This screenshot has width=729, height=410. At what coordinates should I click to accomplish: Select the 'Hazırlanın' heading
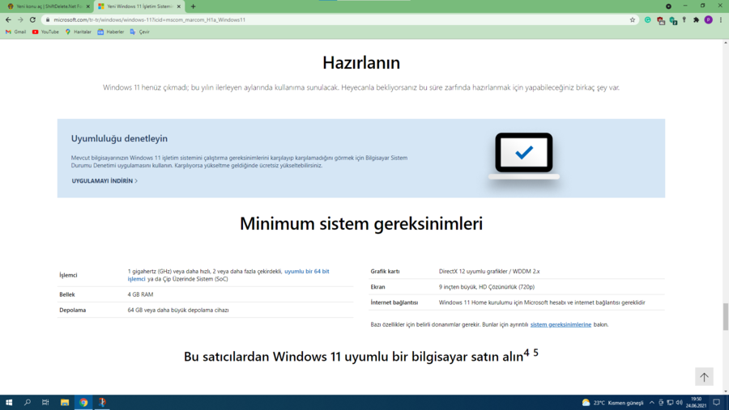(x=361, y=63)
